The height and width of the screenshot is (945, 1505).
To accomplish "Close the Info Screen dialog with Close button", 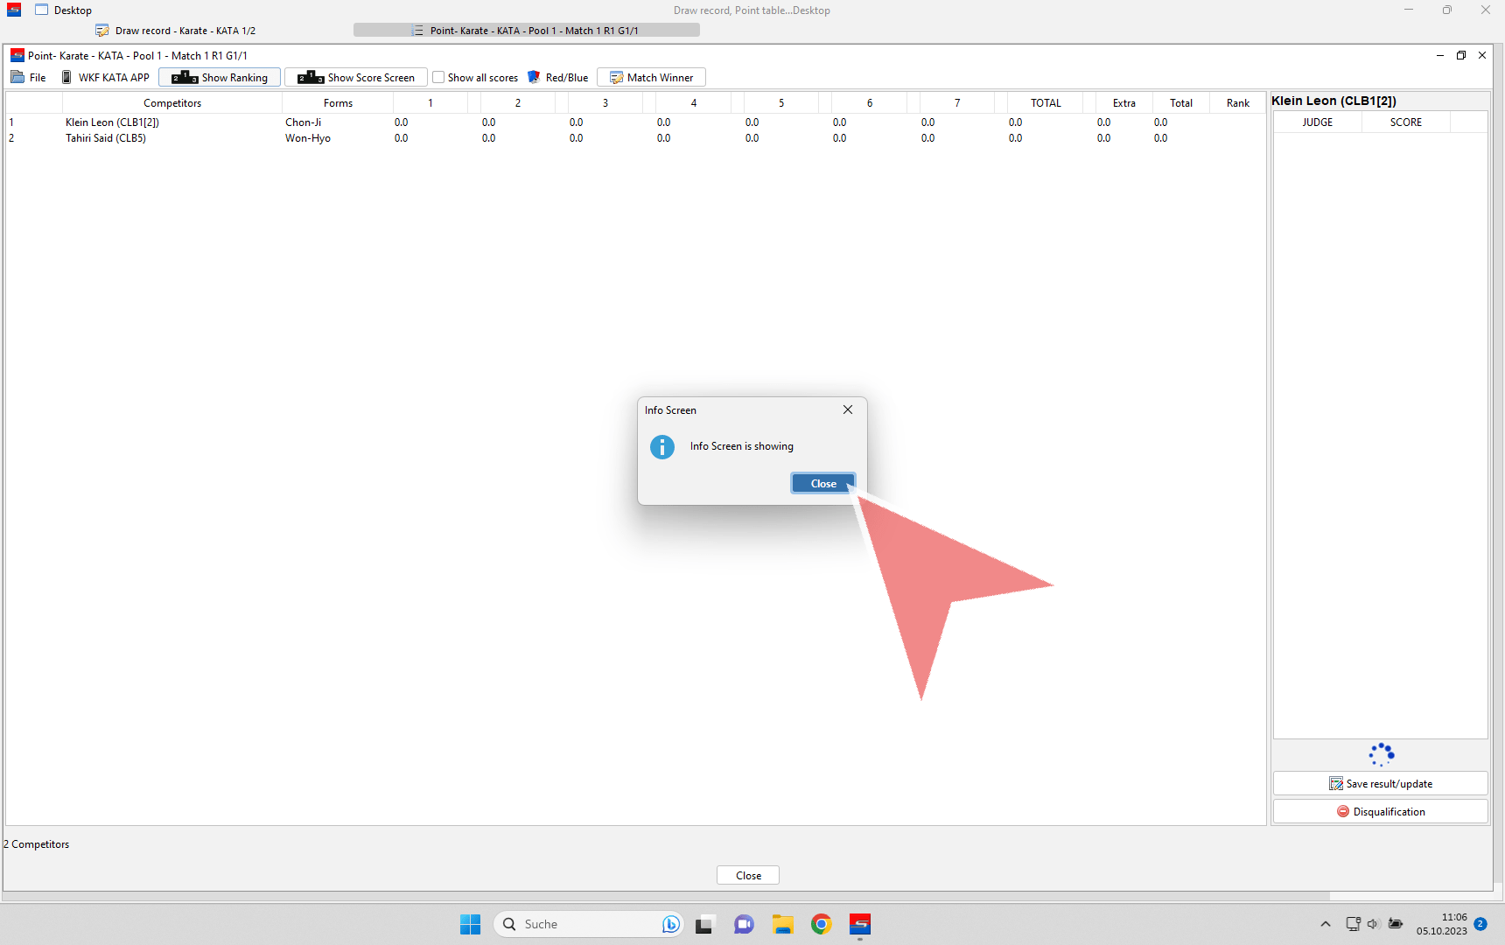I will click(822, 484).
